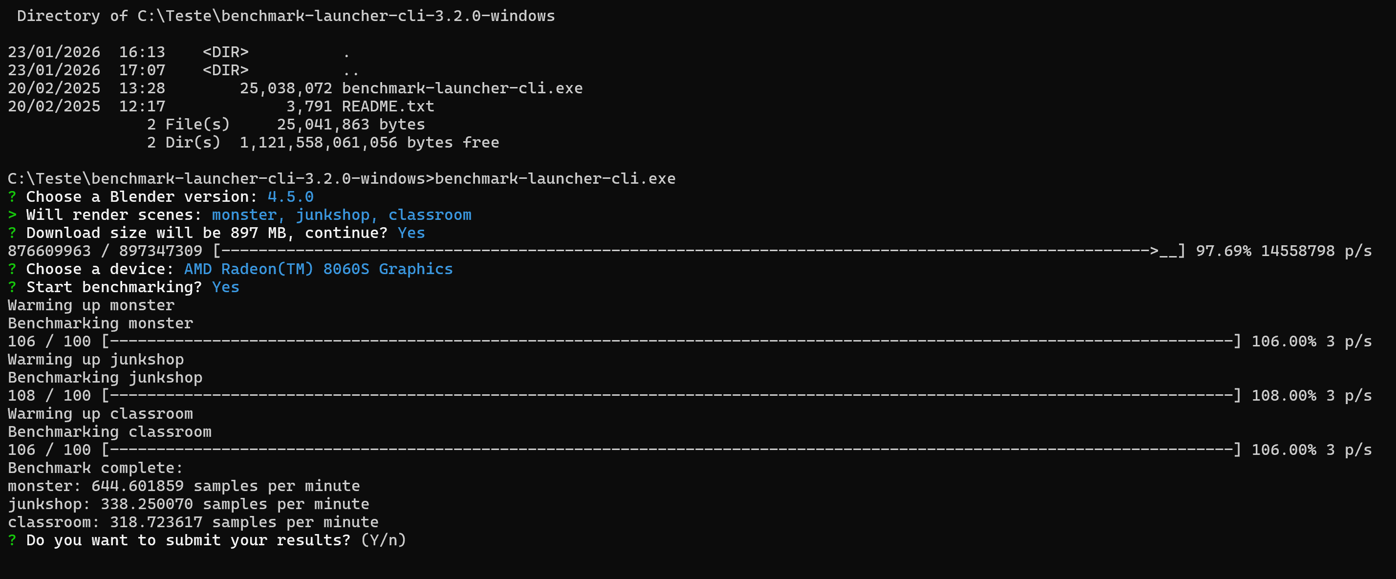The height and width of the screenshot is (579, 1396).
Task: Click the download progress bar arrow head
Action: pos(1154,251)
